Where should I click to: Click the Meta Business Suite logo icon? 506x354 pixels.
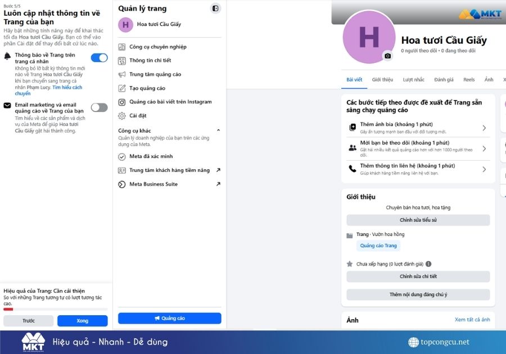[x=121, y=184]
